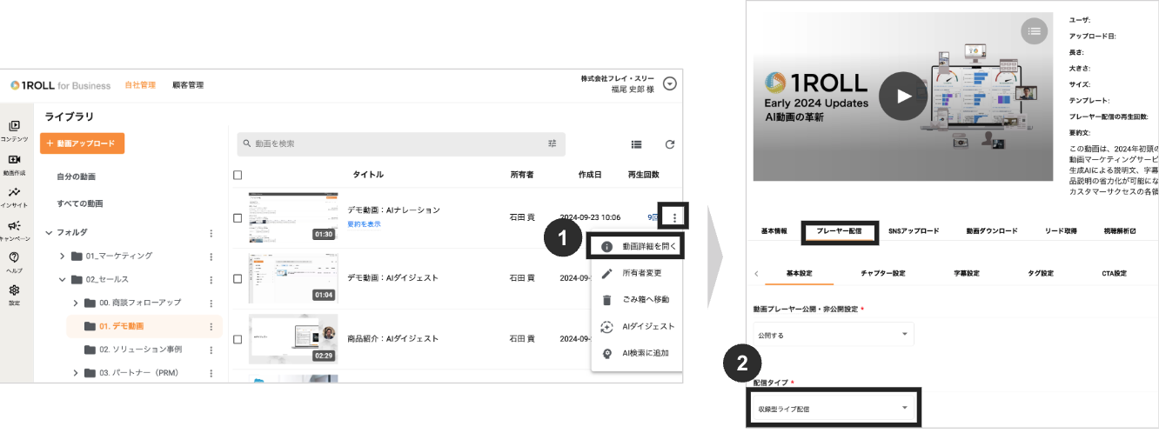
Task: Click the left chevron before 基本設定 sub-tab
Action: (x=756, y=273)
